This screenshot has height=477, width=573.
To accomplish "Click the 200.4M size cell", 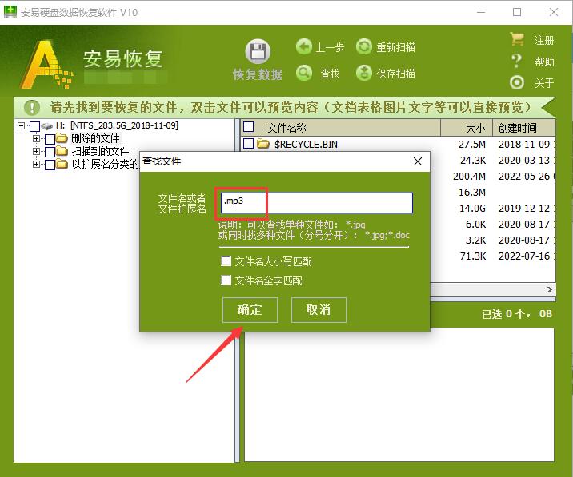I will click(469, 177).
